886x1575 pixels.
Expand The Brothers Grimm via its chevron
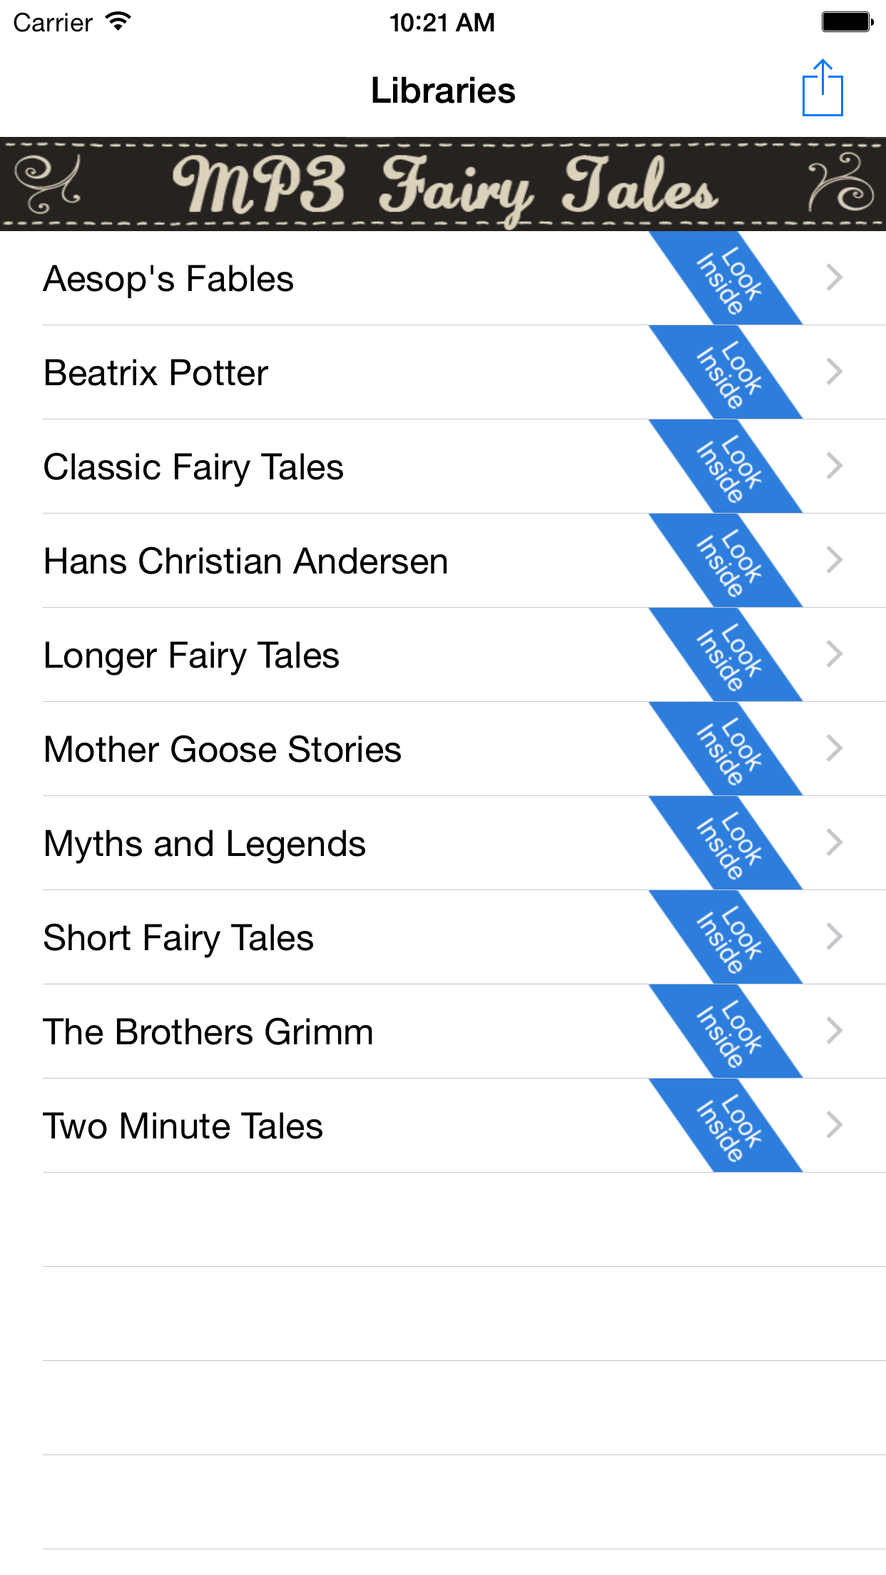834,1031
